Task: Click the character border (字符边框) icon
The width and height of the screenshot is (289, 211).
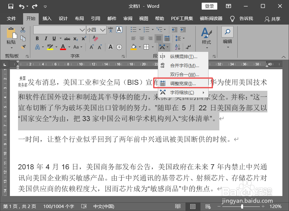Action: click(119, 30)
